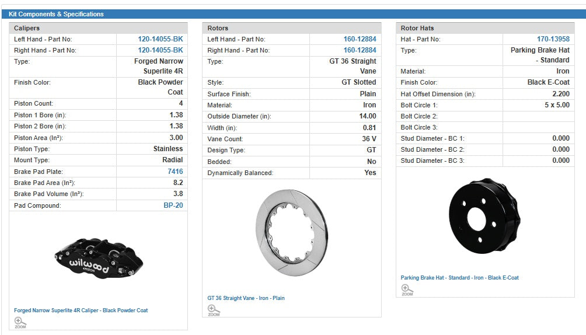Click the slotted rotor product image
Viewport: 586px width, 335px height.
[x=291, y=232]
